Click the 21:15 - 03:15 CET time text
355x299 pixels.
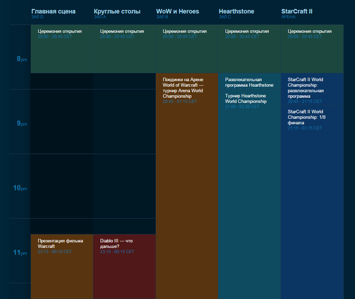coord(305,128)
